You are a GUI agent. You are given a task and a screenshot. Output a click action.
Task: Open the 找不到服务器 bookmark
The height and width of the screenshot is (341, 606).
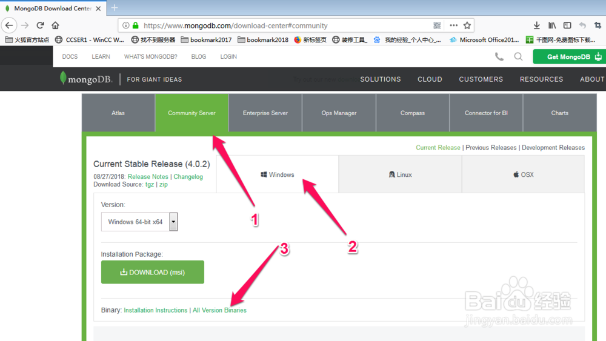point(153,39)
